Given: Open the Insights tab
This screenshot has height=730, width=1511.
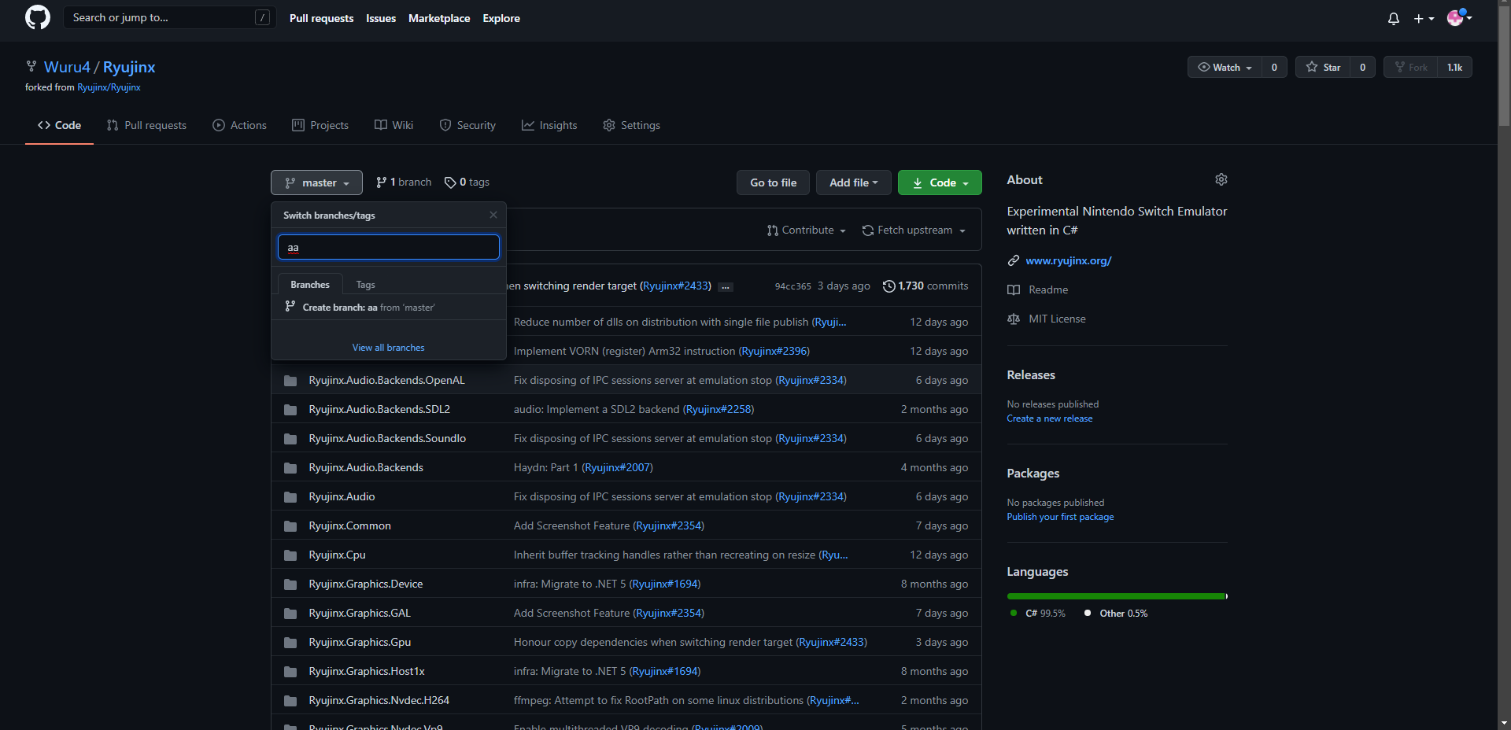Looking at the screenshot, I should click(549, 125).
